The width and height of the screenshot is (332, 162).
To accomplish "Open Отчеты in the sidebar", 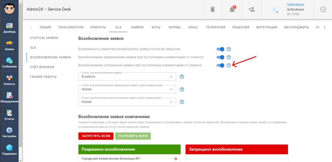I will pos(9,115).
